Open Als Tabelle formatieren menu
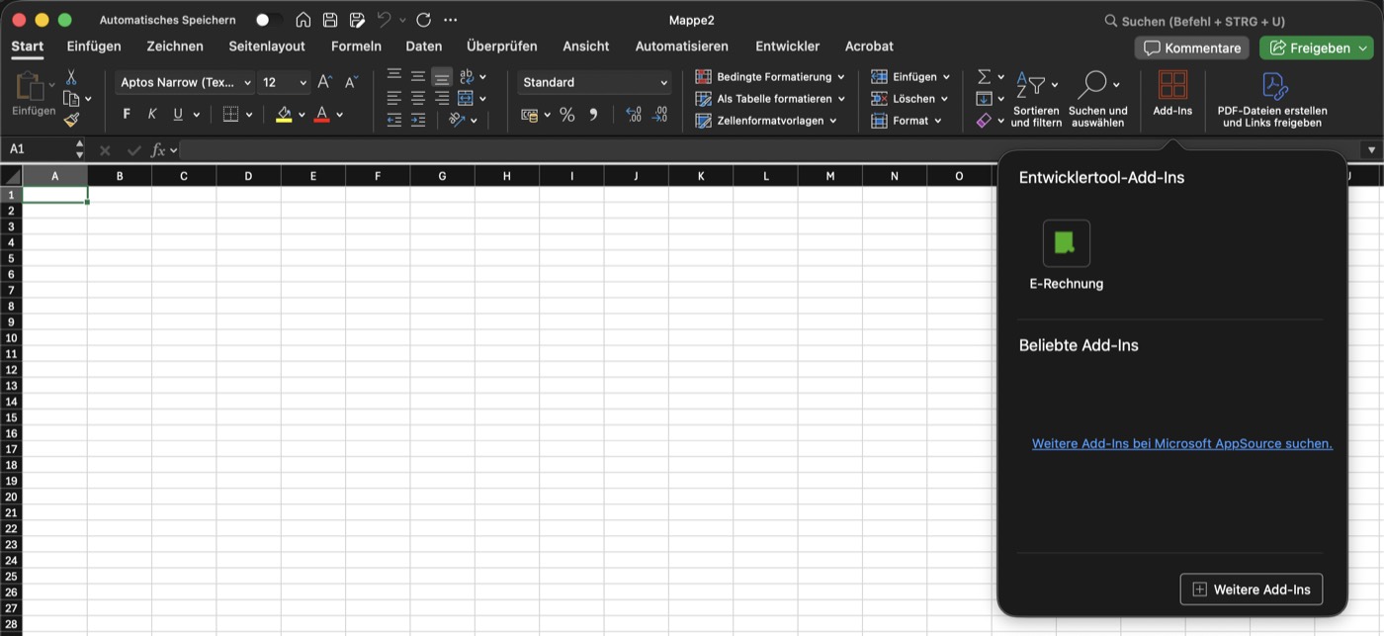 point(770,98)
